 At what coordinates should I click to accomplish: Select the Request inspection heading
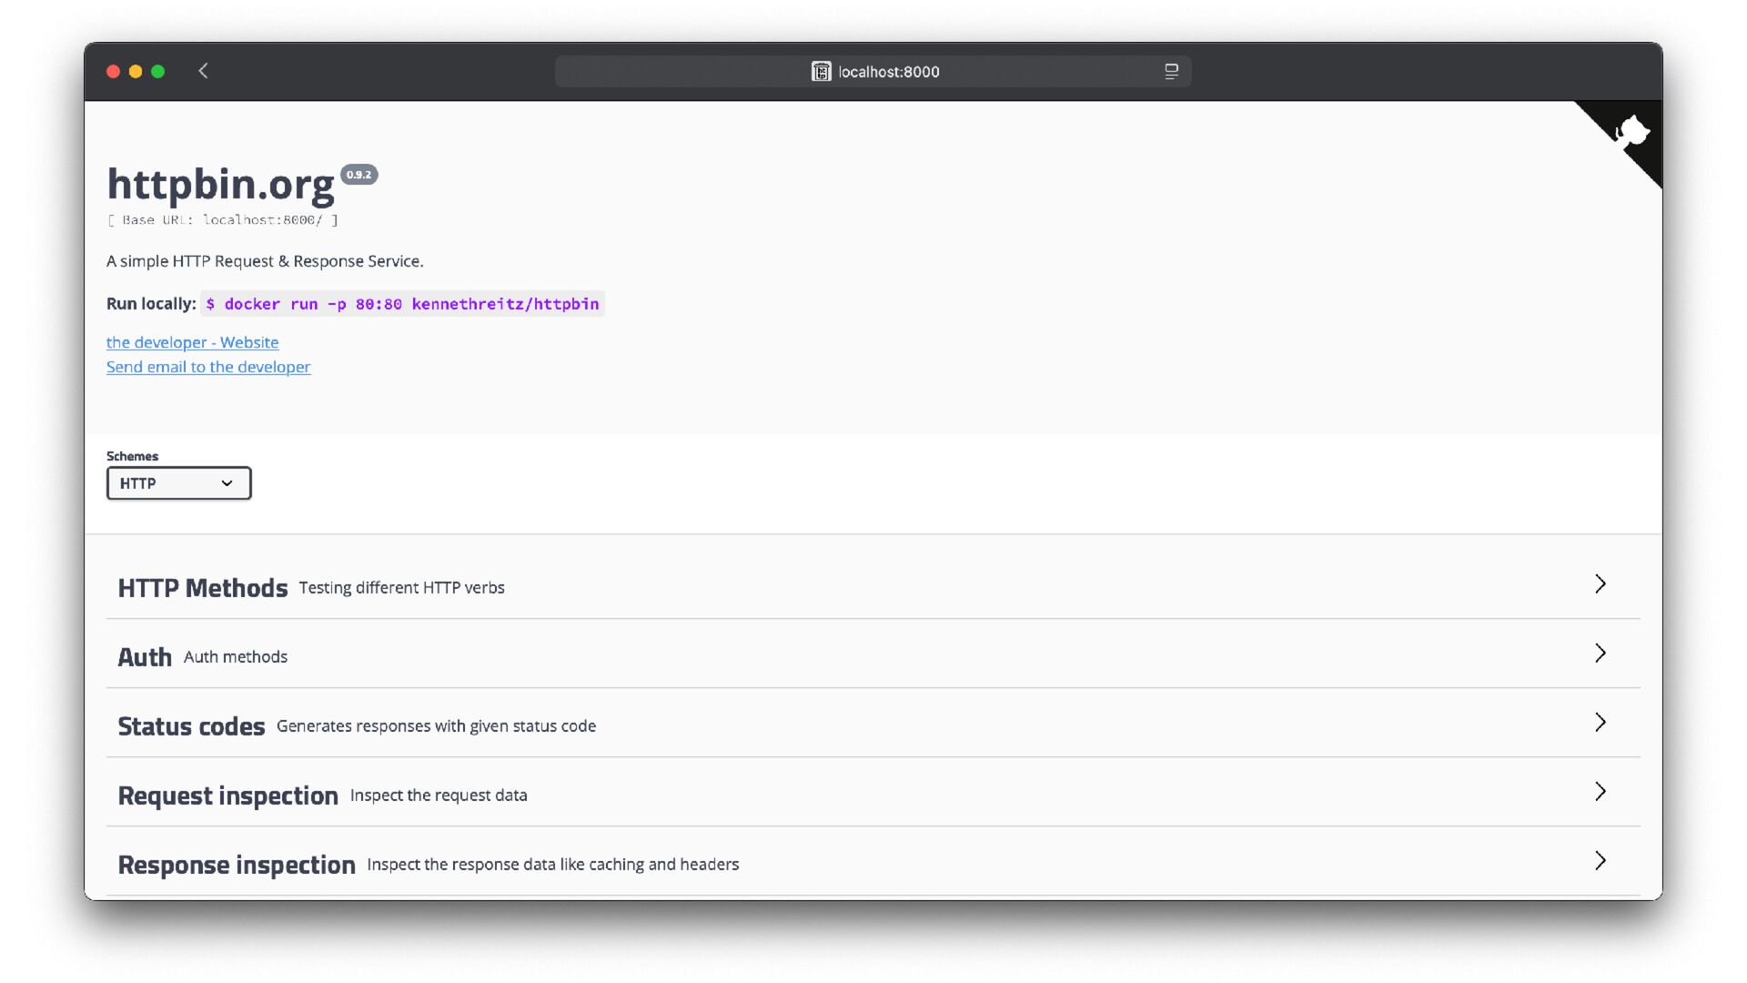(227, 796)
